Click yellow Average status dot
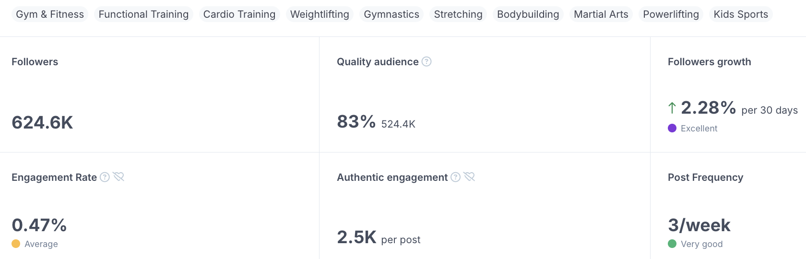This screenshot has height=259, width=806. tap(16, 244)
